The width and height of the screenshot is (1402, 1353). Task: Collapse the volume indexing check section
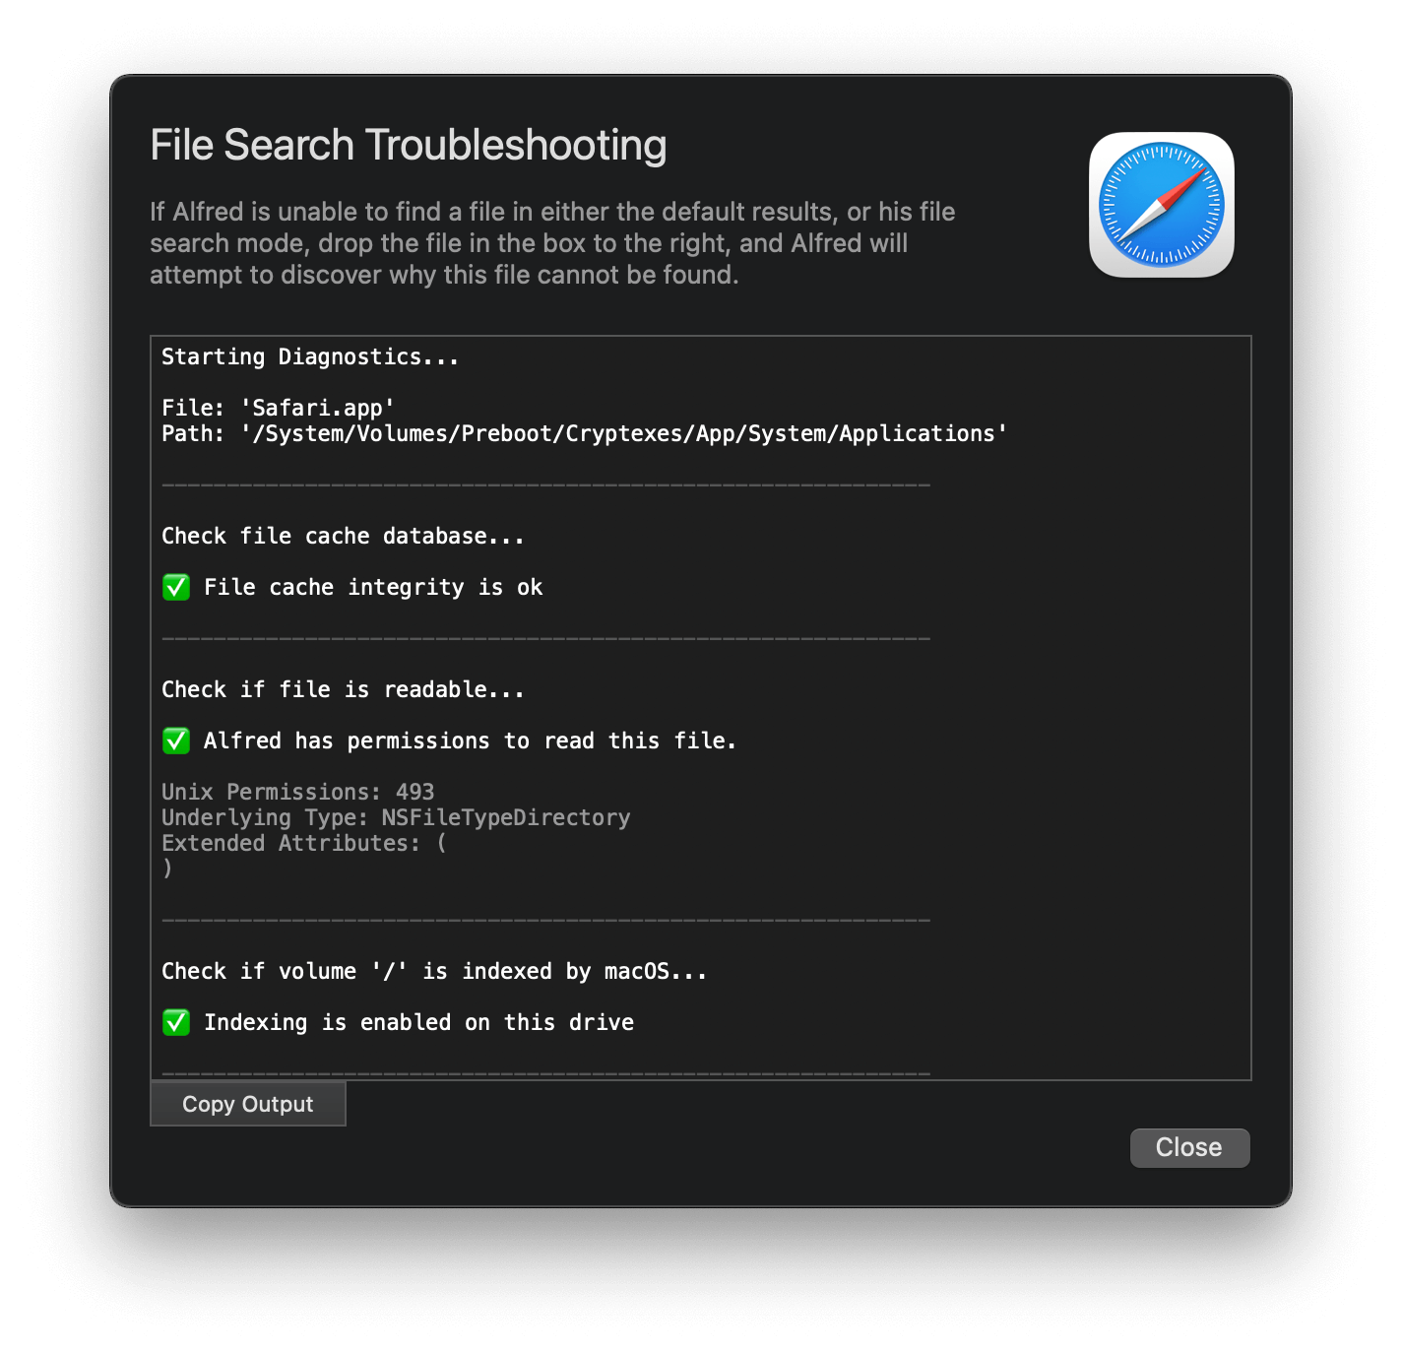tap(433, 971)
